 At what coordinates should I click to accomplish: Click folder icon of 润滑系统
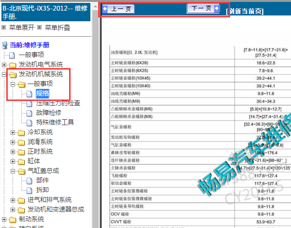pyautogui.click(x=21, y=142)
